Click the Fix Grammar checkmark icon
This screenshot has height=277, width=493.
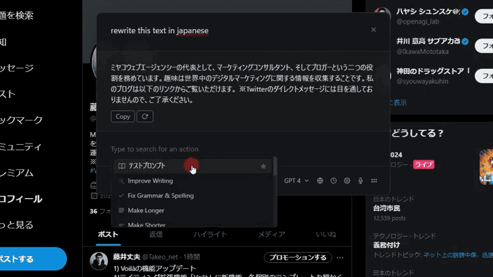121,195
